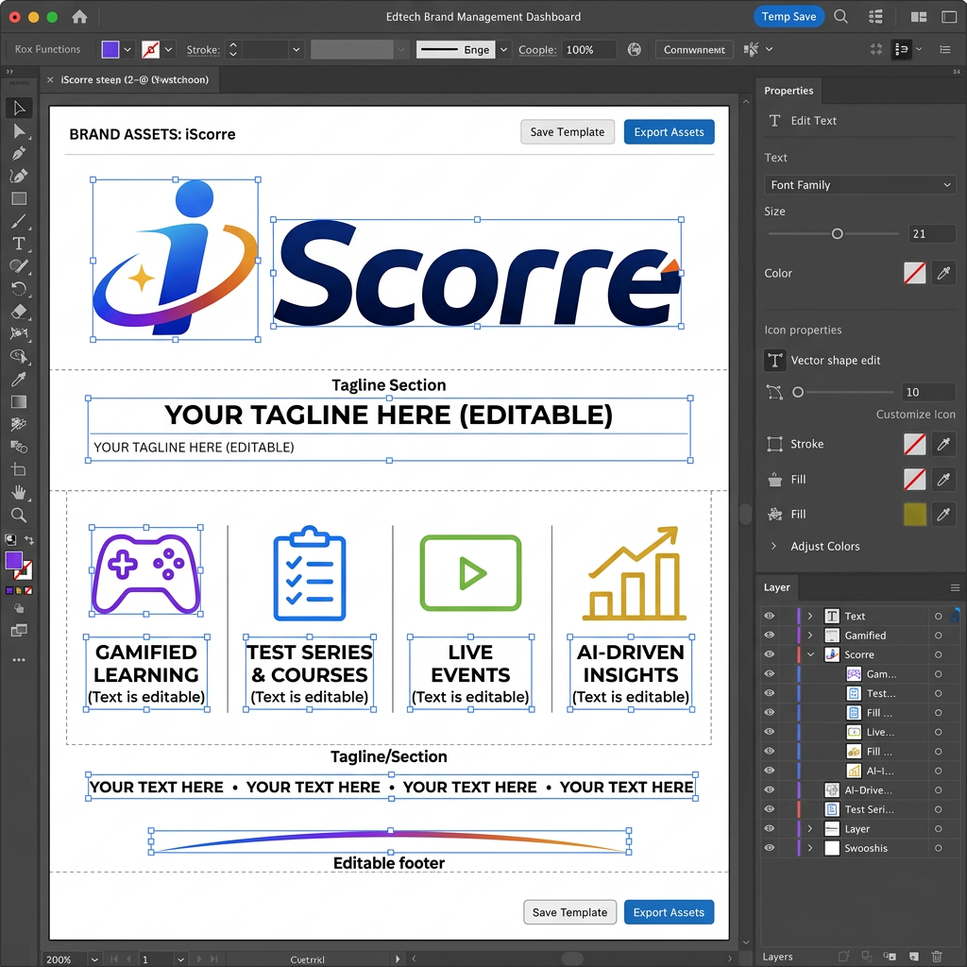The width and height of the screenshot is (967, 967).
Task: Switch to the Properties tab
Action: [x=789, y=91]
